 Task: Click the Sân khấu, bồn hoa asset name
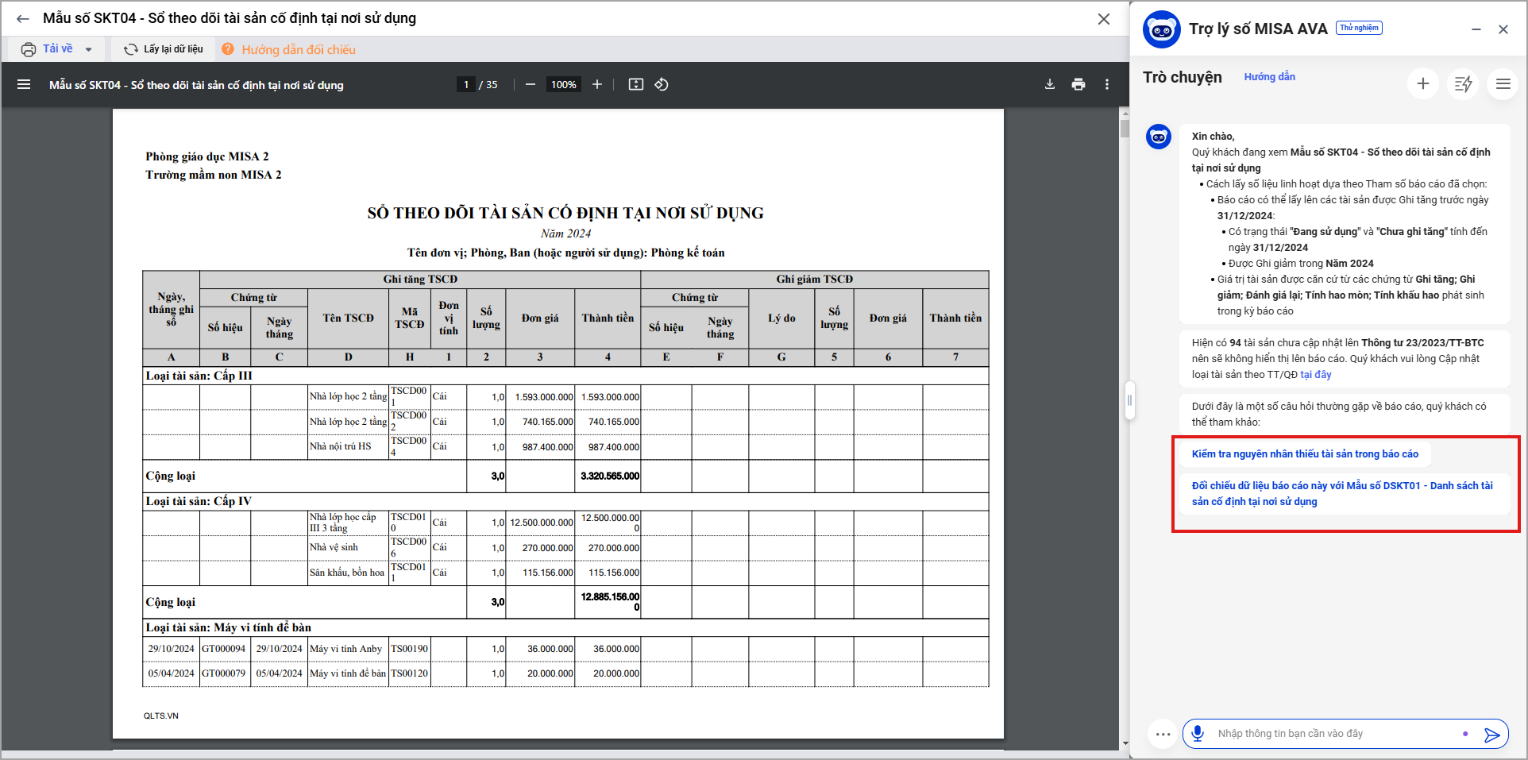point(347,573)
